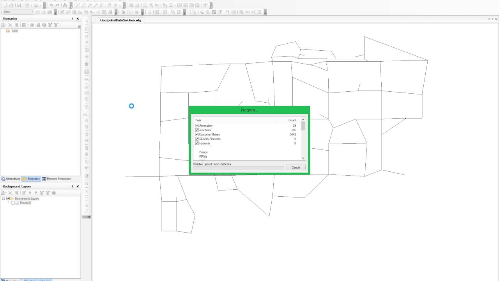This screenshot has height=281, width=499.
Task: Click the Help icon in Background Layers toolbar
Action: (x=54, y=193)
